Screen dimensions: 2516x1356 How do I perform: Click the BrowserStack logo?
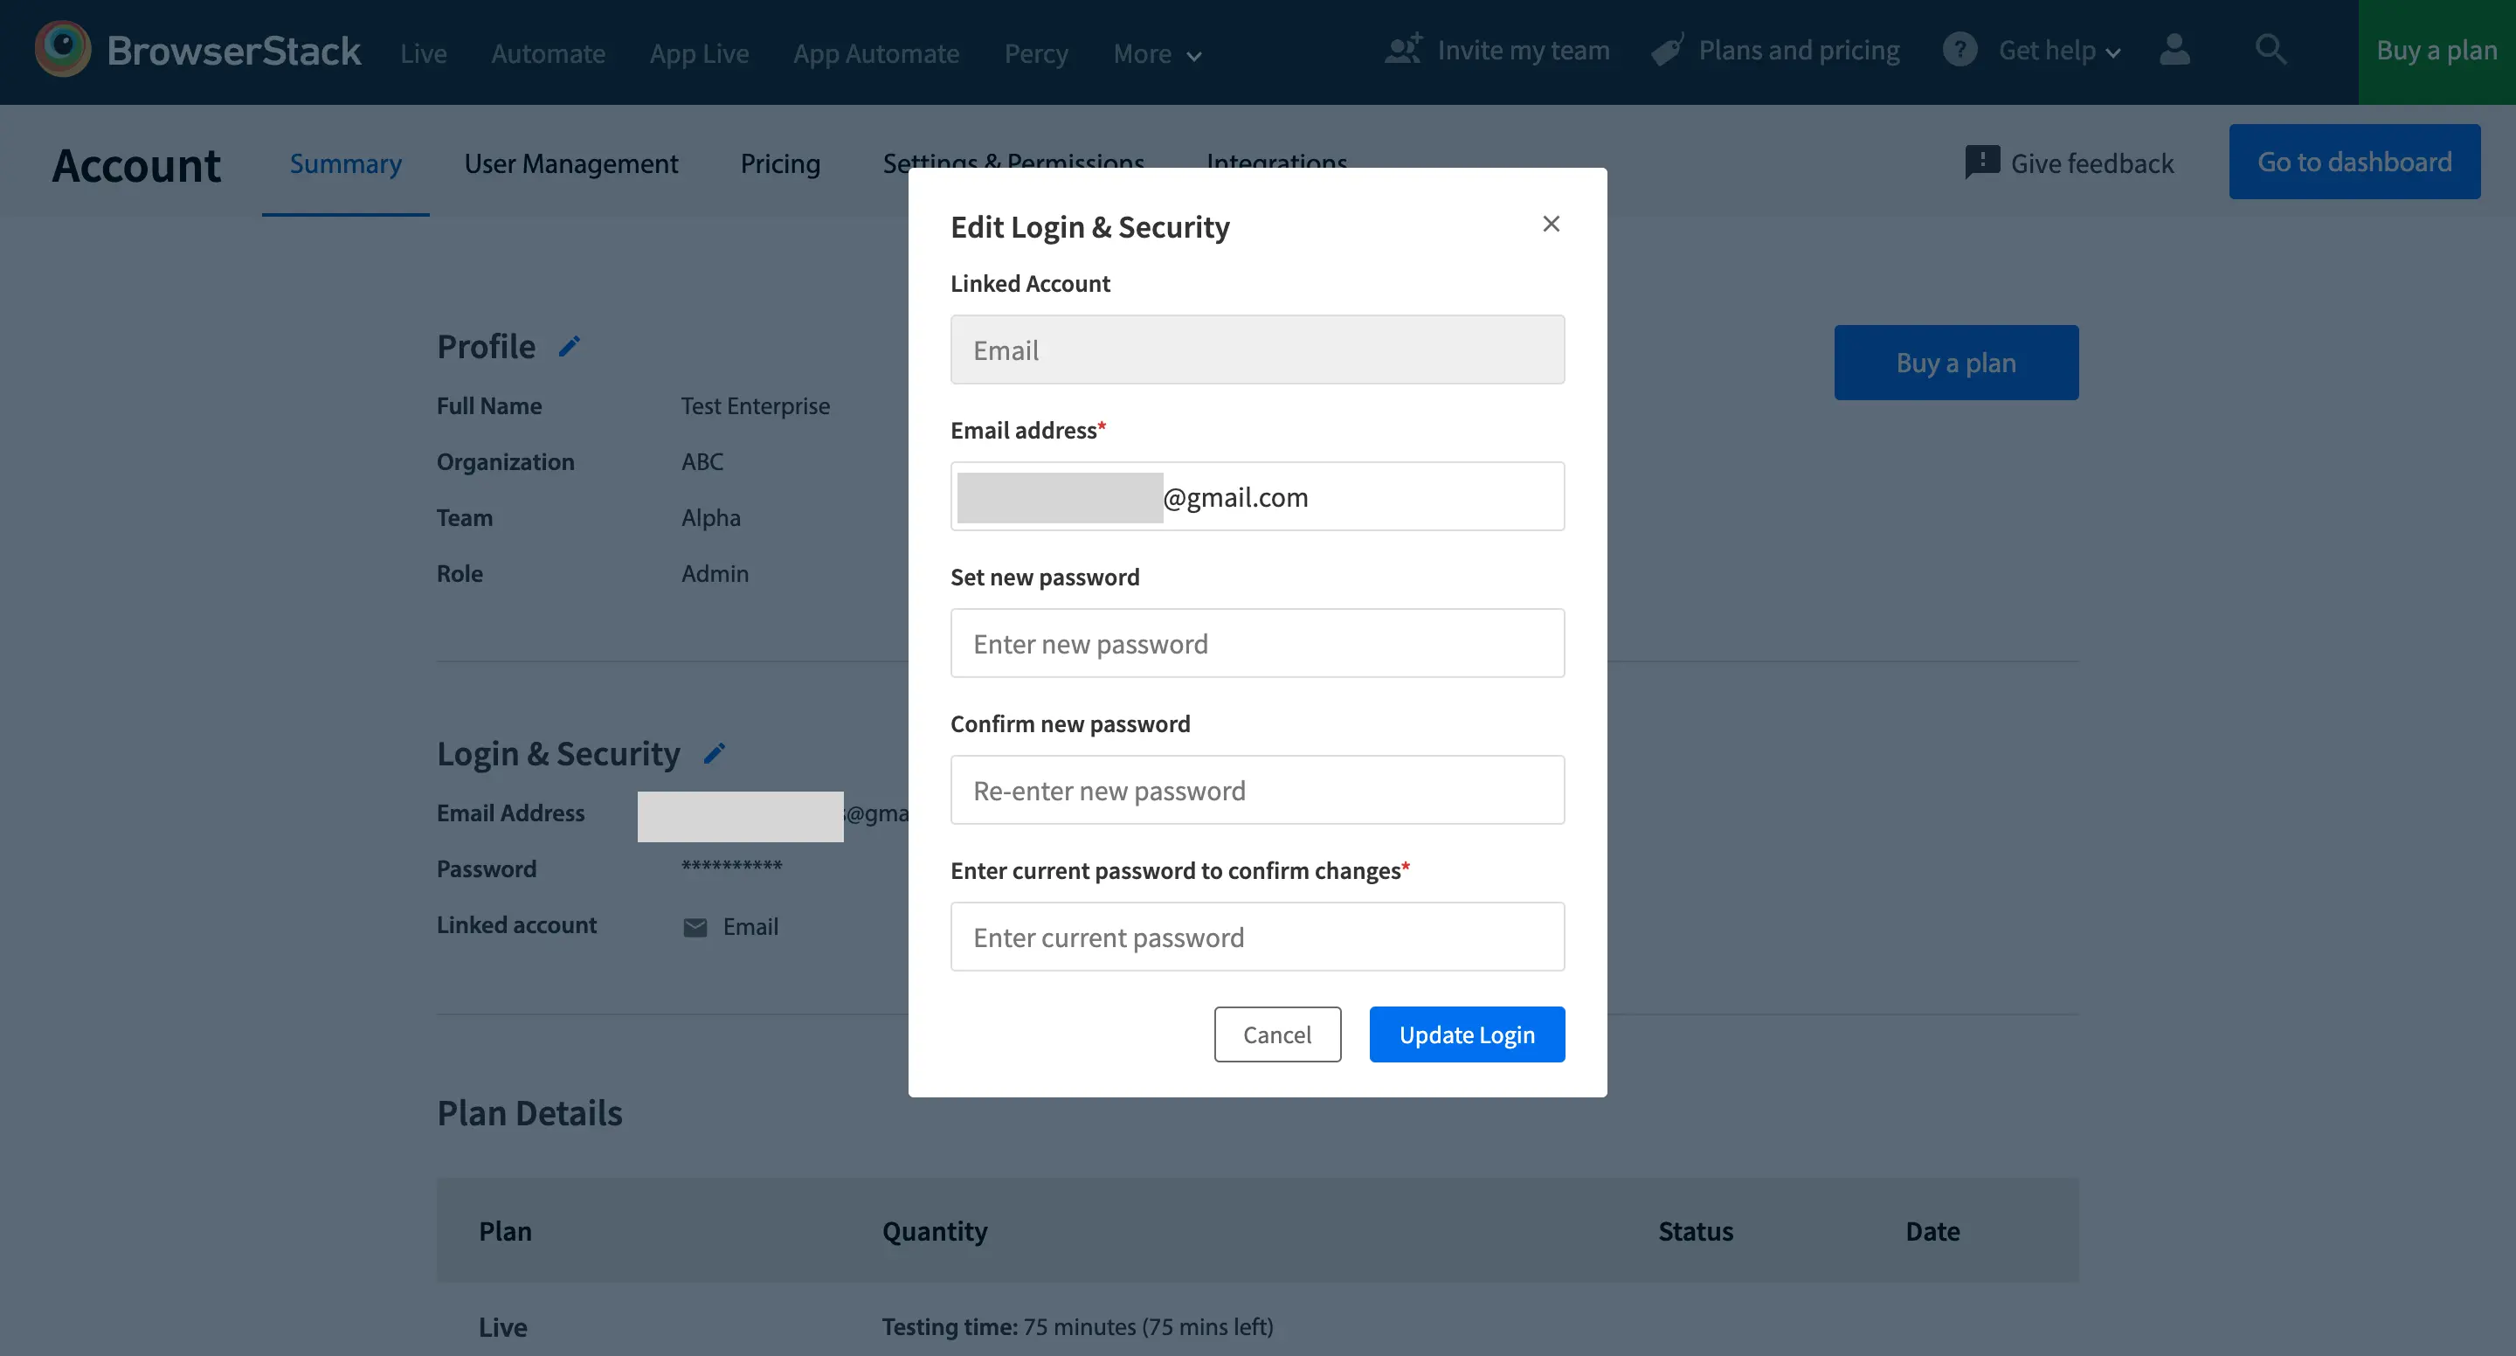pyautogui.click(x=196, y=51)
